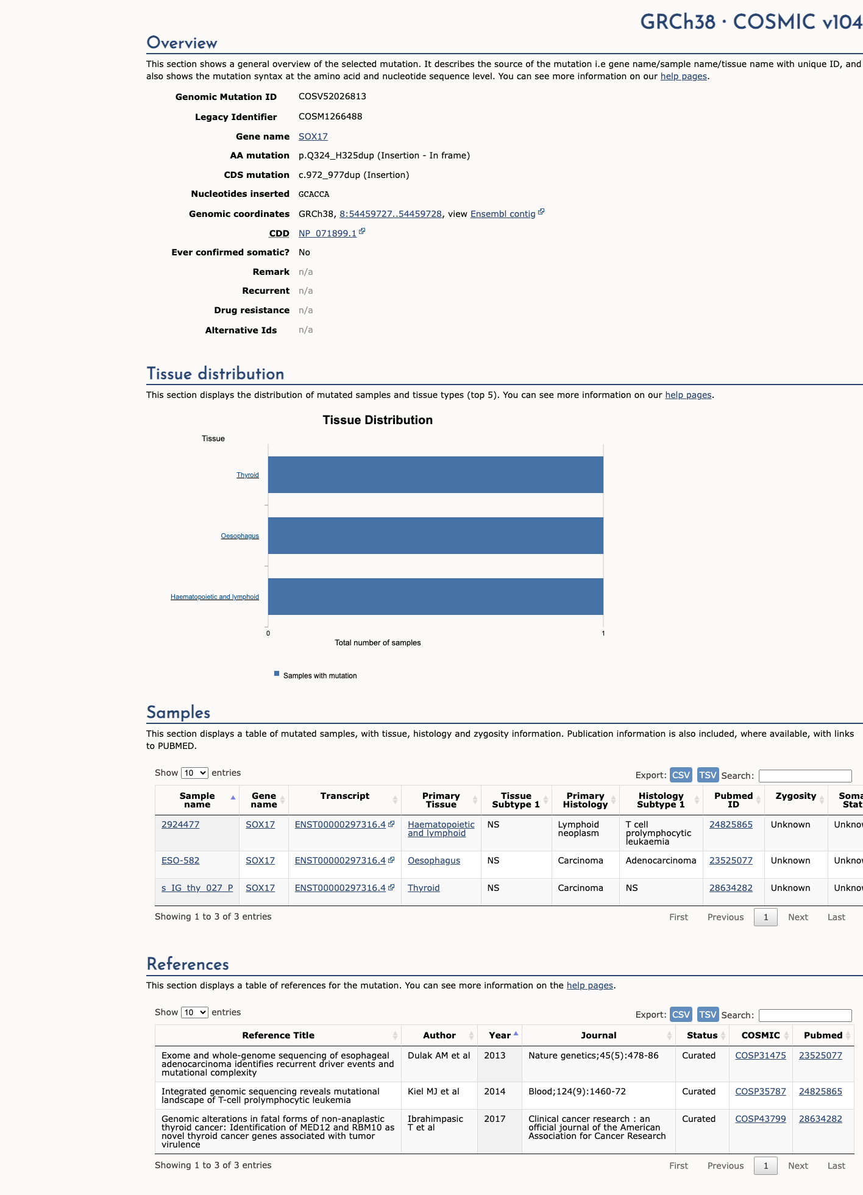Open the ESO-582 sample link
This screenshot has height=1195, width=863.
coord(180,860)
